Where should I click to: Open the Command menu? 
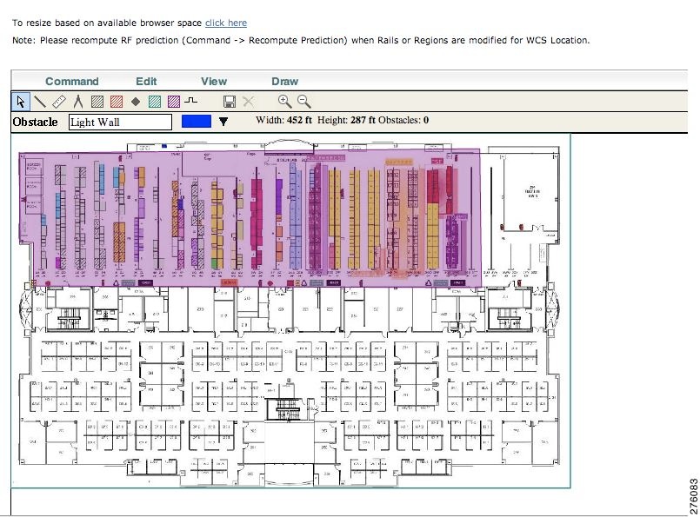point(71,81)
